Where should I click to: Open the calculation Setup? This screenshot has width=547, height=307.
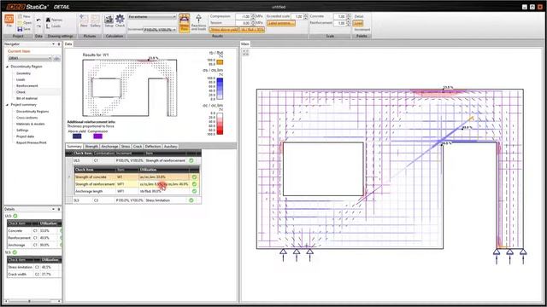coord(109,20)
